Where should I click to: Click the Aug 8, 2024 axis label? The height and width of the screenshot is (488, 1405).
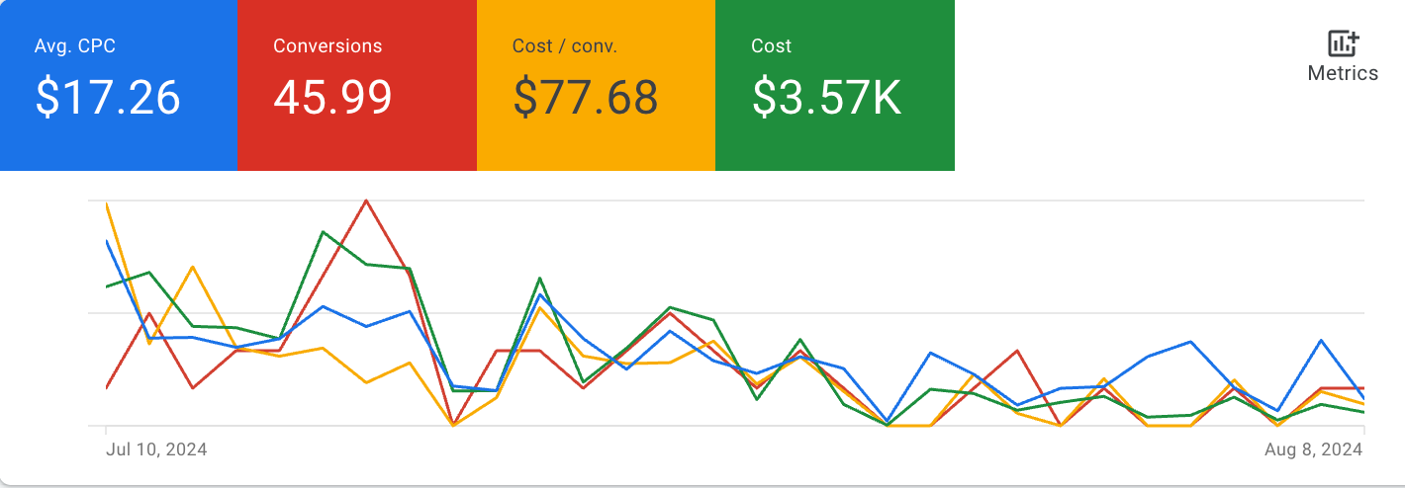(x=1315, y=449)
